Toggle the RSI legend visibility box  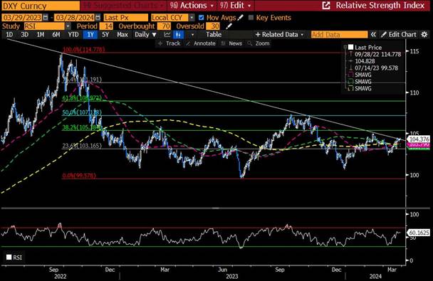click(x=9, y=258)
